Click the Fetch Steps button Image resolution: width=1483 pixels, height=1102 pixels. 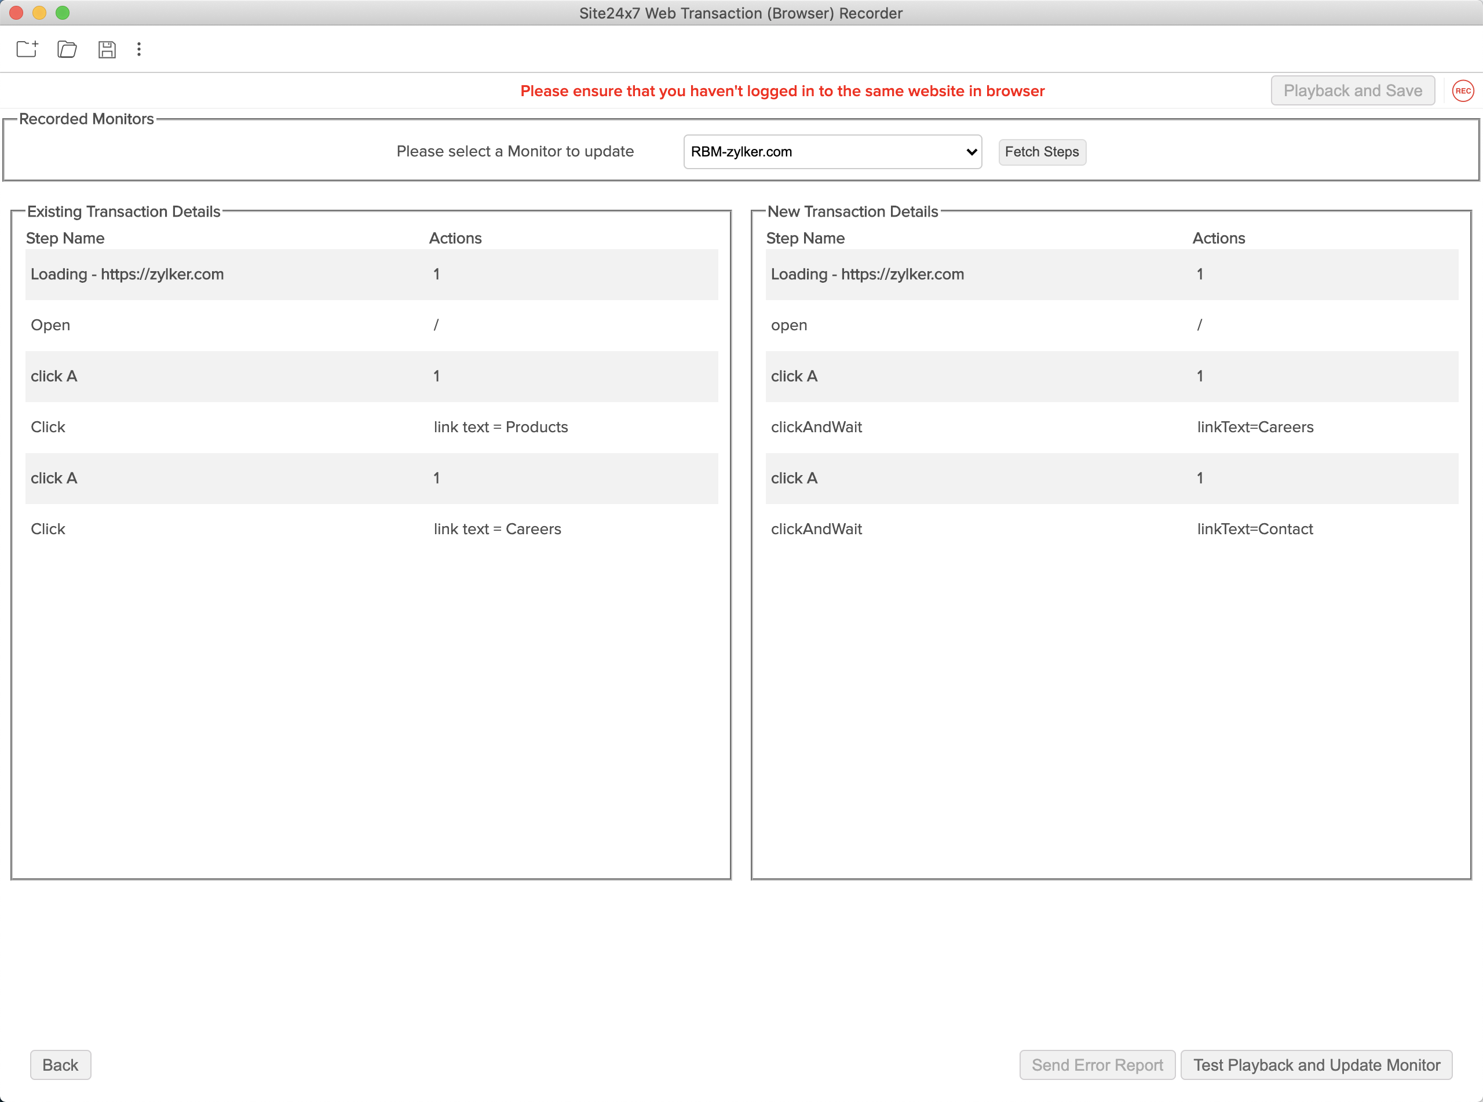coord(1042,152)
